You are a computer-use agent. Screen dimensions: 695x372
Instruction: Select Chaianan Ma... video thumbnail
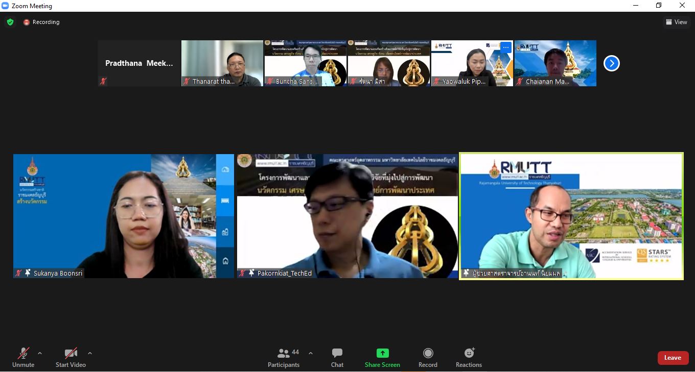555,63
